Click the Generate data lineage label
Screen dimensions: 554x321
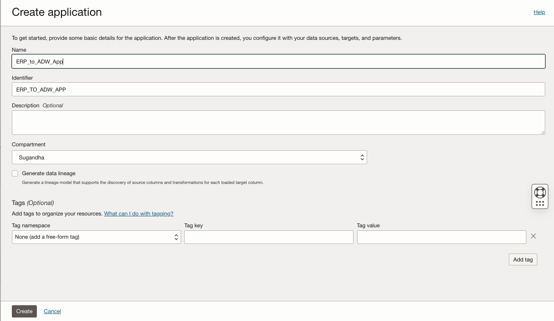[x=49, y=173]
